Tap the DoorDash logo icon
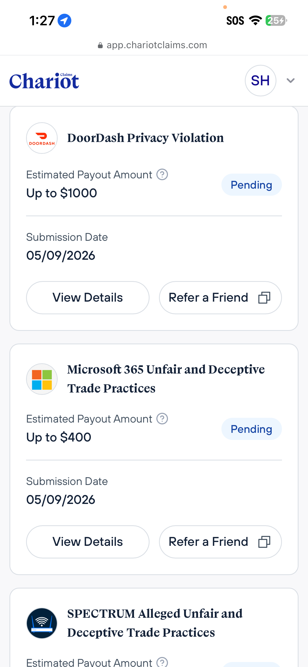This screenshot has height=667, width=308. point(42,138)
